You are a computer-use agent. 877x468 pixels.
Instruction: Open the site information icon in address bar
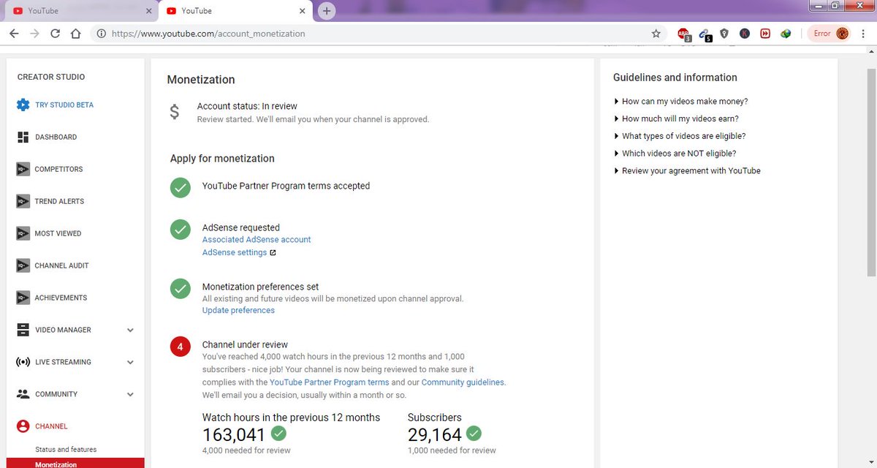coord(101,34)
